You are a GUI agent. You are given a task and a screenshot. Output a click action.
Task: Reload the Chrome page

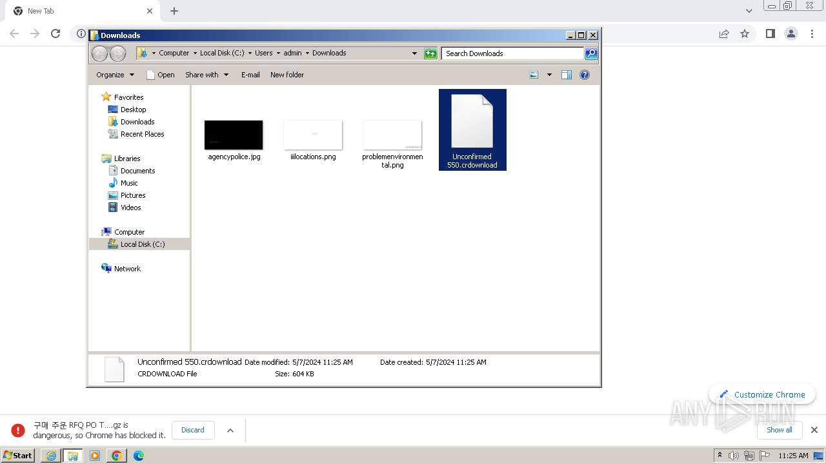click(55, 34)
